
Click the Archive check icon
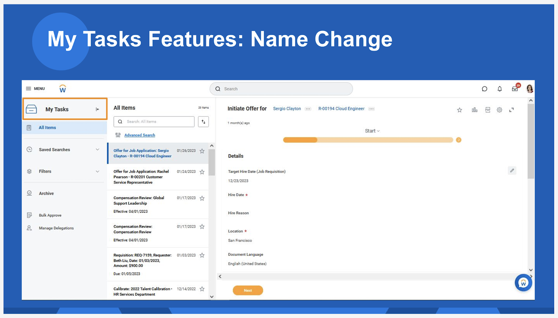click(x=29, y=193)
